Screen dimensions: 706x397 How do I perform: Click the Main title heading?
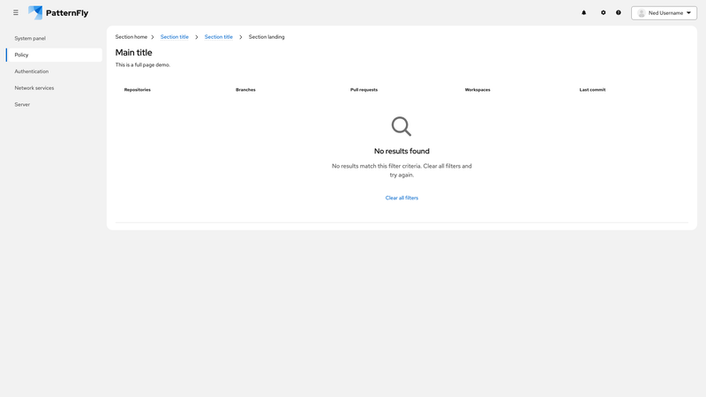pyautogui.click(x=134, y=53)
